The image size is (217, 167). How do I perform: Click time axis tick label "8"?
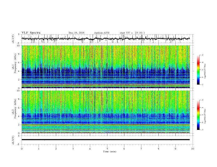[158, 149]
